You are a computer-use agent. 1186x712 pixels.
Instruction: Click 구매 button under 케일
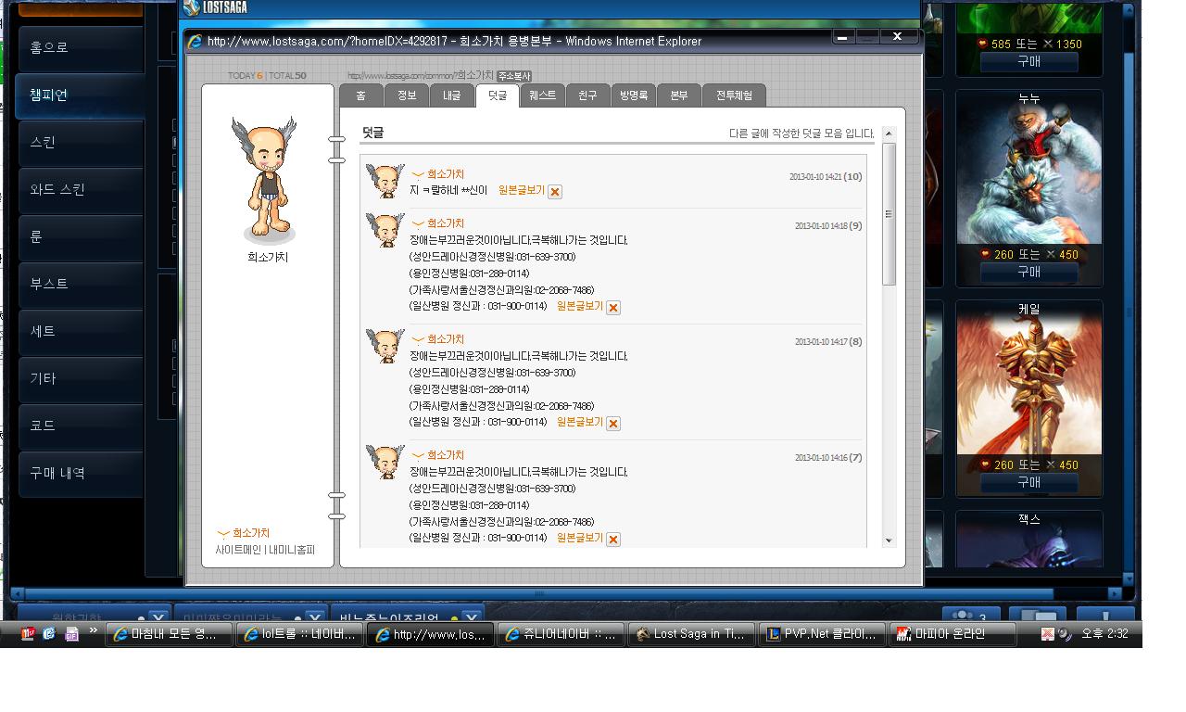point(1029,483)
